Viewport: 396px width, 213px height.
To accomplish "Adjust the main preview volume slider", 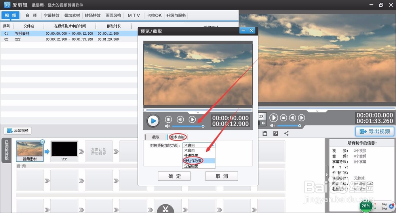I will click(289, 125).
